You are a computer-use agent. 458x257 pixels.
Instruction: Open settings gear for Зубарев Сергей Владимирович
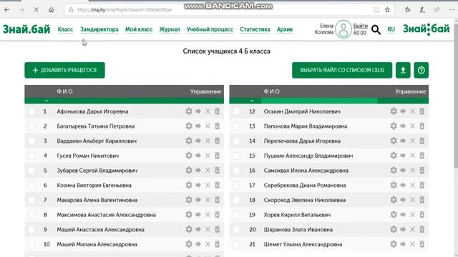coord(189,171)
